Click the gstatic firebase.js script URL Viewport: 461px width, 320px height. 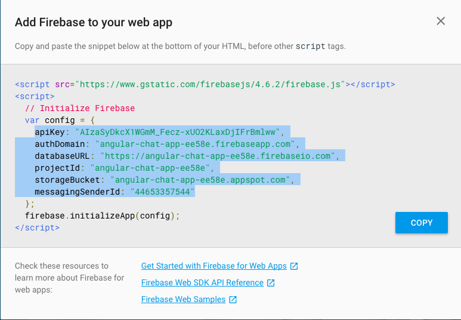point(210,85)
